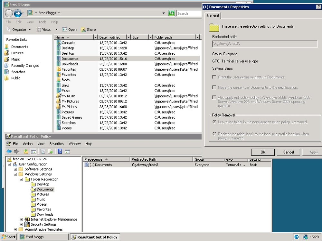Switch to Fred Bloggs taskbar button

click(43, 237)
